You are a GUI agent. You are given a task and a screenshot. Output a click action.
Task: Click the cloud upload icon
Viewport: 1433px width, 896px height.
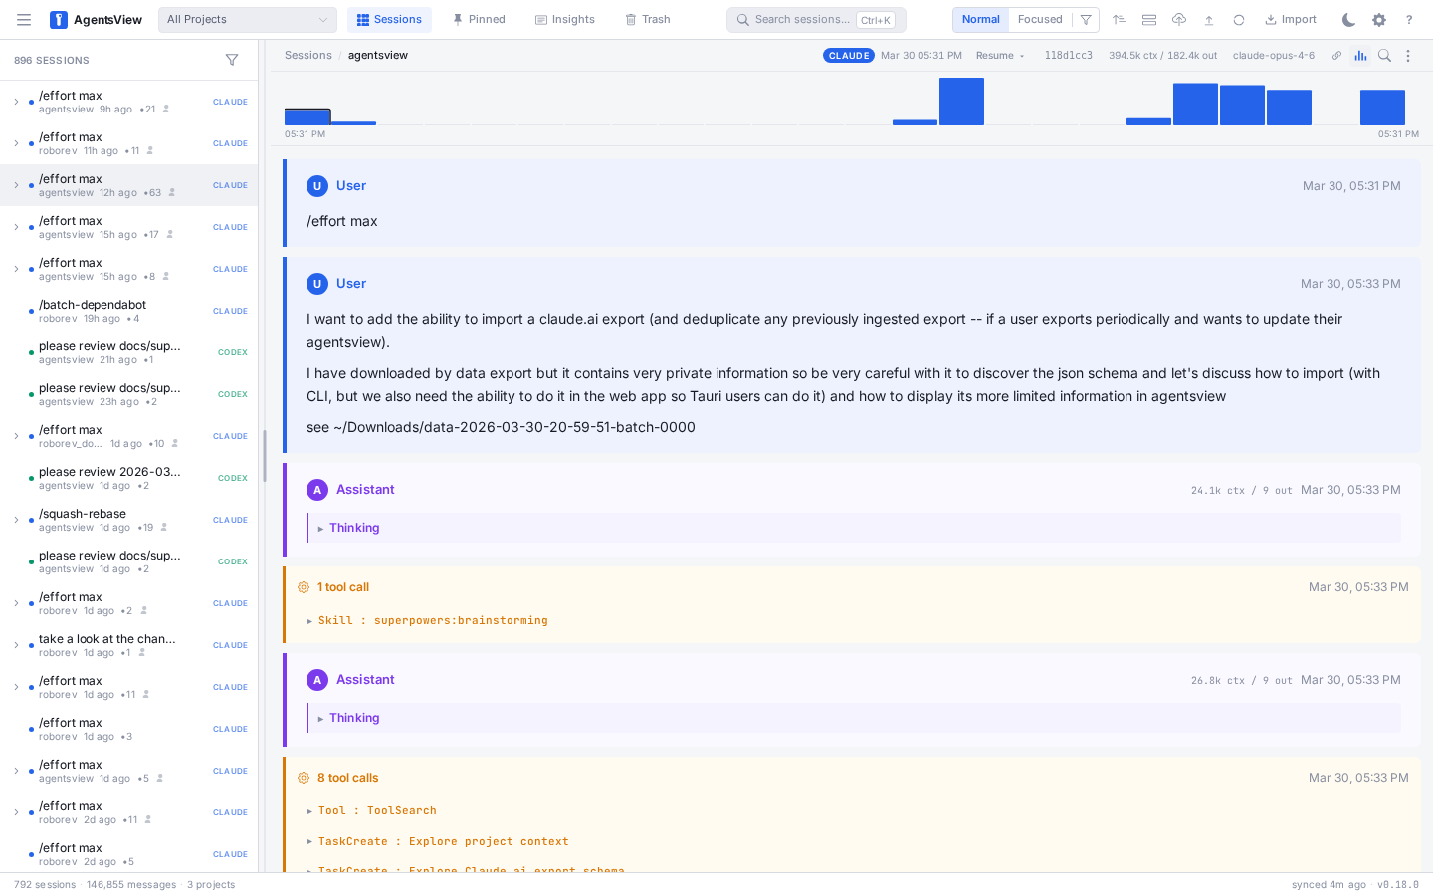pos(1179,20)
